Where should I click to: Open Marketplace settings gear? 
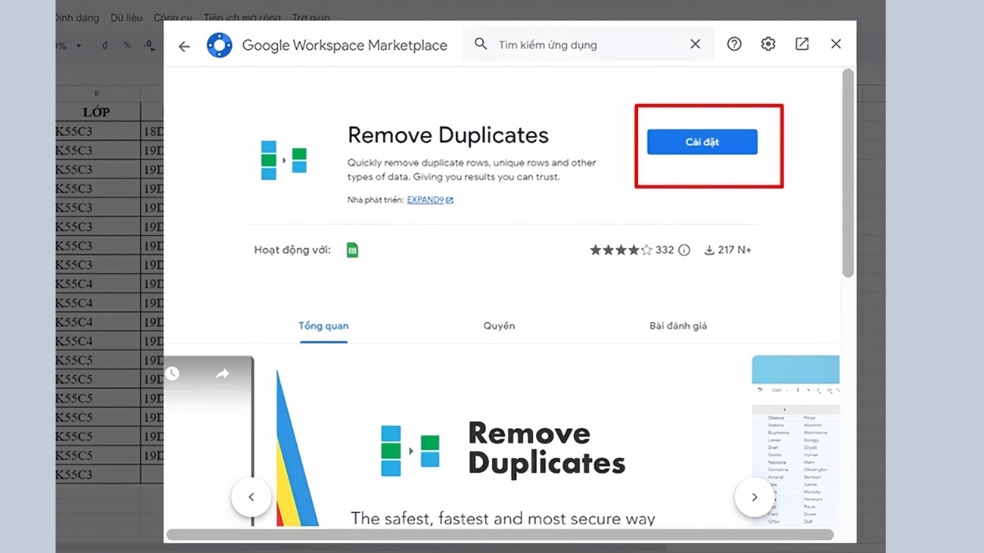[x=768, y=44]
